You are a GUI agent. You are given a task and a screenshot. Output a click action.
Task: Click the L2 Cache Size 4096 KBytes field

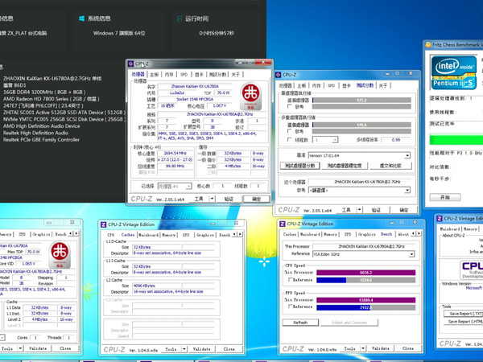(x=157, y=286)
